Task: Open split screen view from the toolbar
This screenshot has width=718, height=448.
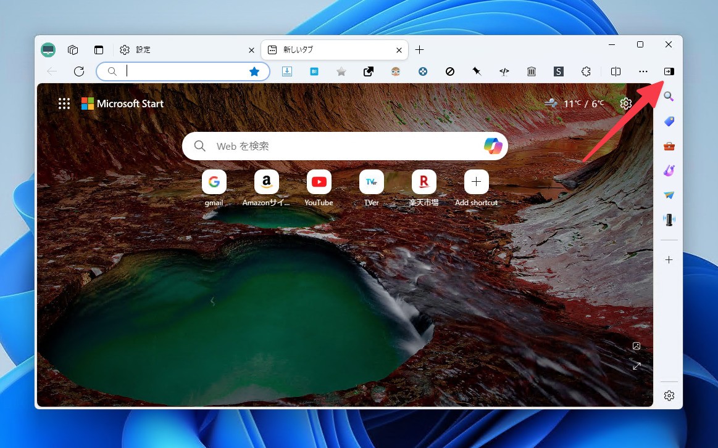Action: pyautogui.click(x=616, y=71)
